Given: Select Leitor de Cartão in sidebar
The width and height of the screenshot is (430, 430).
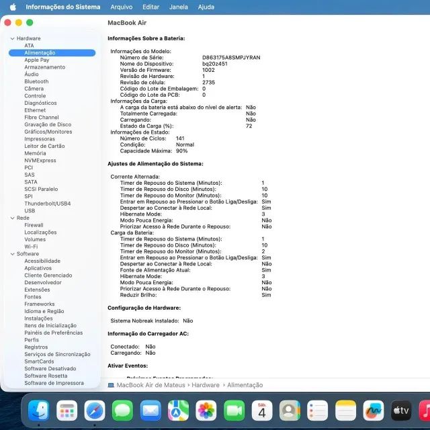Looking at the screenshot, I should point(44,146).
